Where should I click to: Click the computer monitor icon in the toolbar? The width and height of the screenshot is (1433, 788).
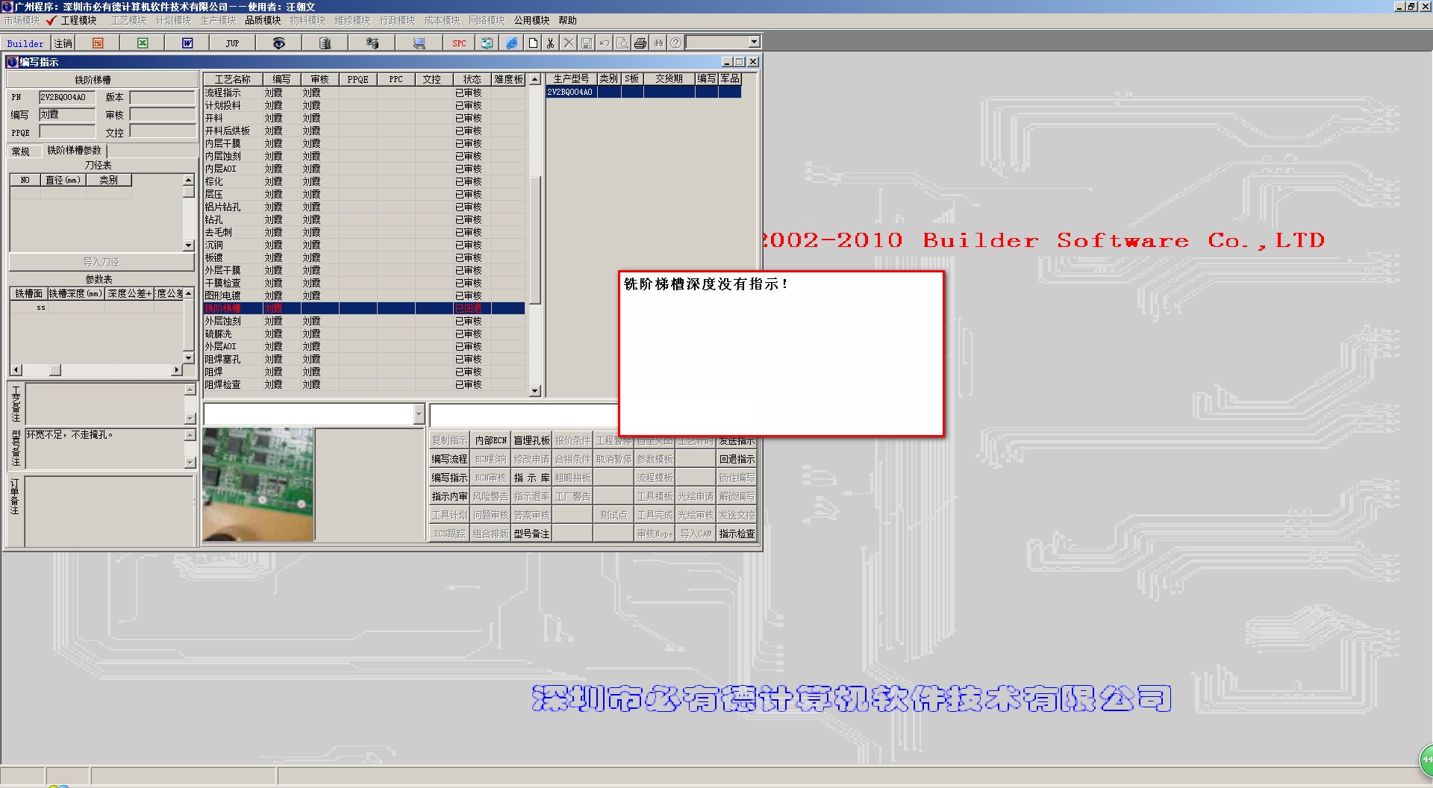point(419,43)
